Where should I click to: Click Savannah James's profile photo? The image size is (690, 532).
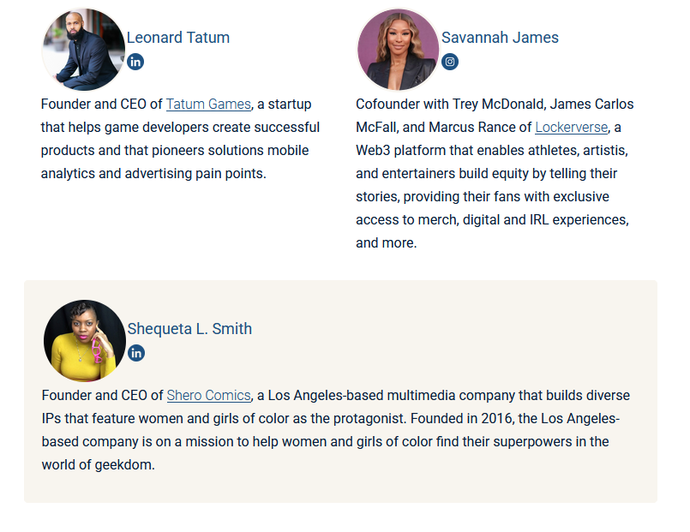(398, 50)
